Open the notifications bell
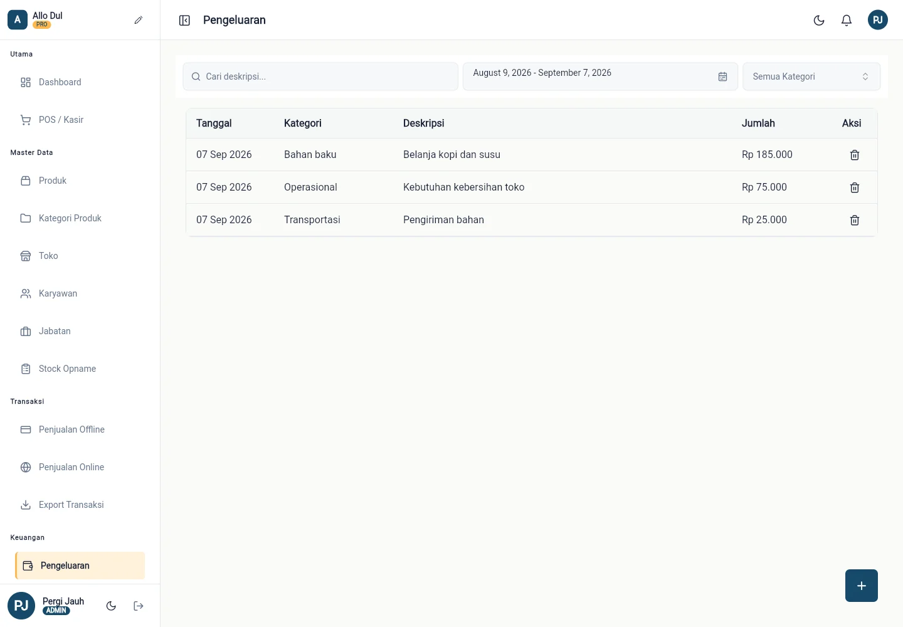903x627 pixels. tap(847, 20)
